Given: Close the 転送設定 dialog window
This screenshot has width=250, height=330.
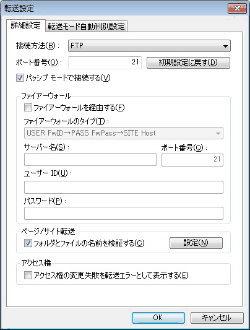Looking at the screenshot, I should point(237,9).
